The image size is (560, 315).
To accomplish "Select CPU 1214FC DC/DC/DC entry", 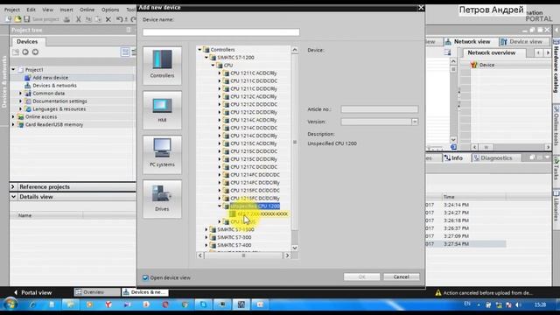I will pos(255,175).
